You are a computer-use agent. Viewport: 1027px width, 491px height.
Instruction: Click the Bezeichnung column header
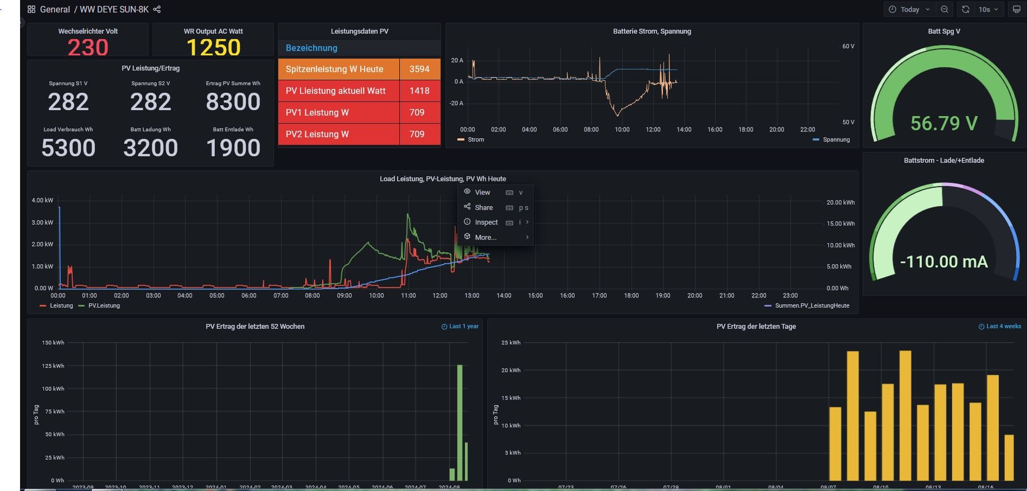pyautogui.click(x=311, y=48)
